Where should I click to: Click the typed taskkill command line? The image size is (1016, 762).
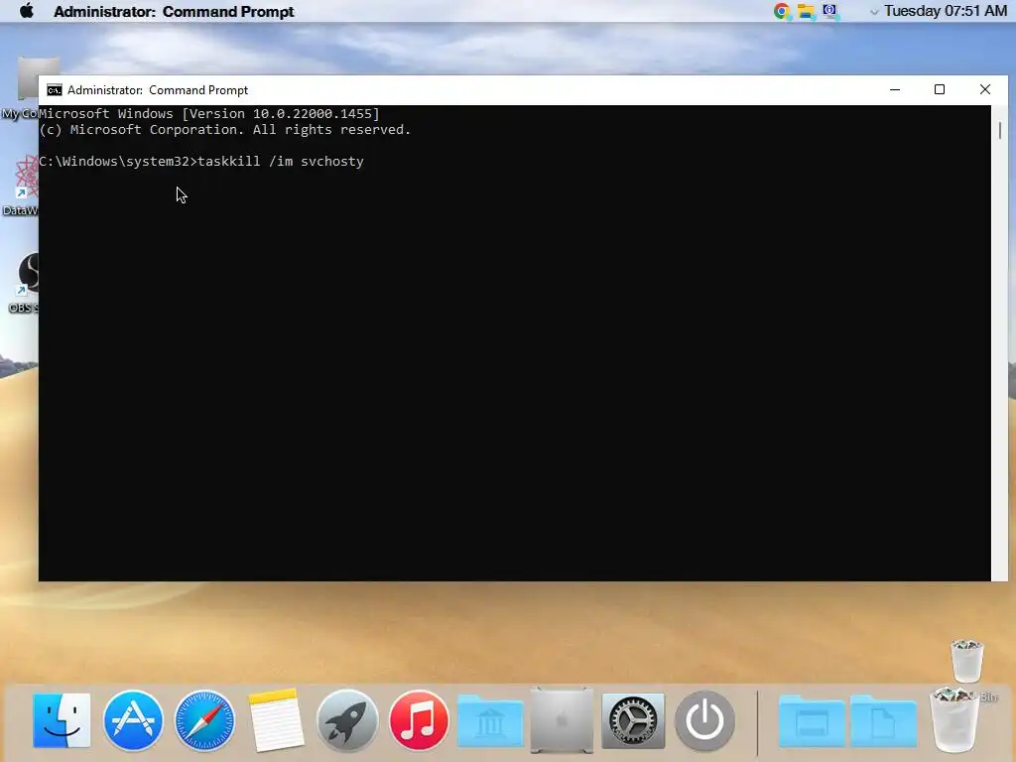201,162
